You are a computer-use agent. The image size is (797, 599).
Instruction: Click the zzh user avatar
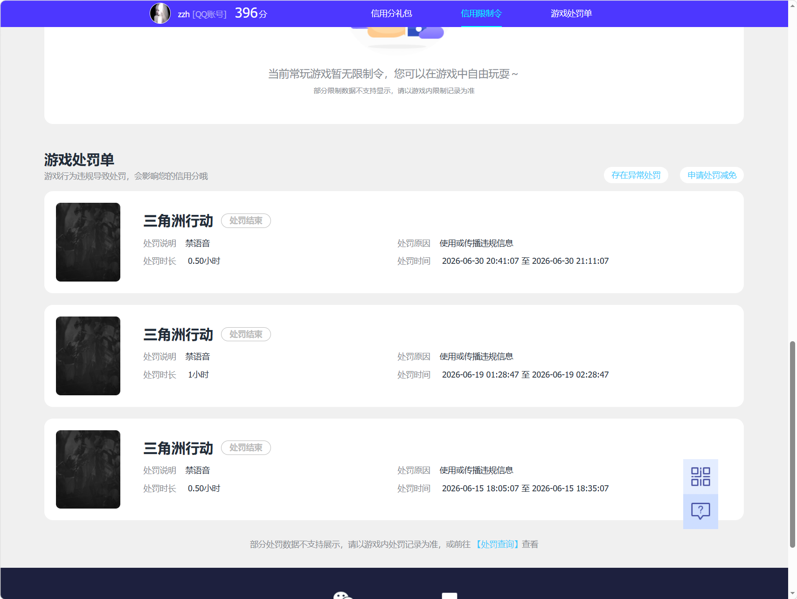pyautogui.click(x=160, y=14)
